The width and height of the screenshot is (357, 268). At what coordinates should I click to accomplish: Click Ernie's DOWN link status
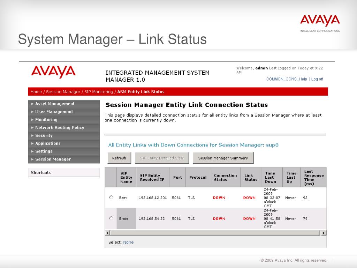(x=249, y=218)
